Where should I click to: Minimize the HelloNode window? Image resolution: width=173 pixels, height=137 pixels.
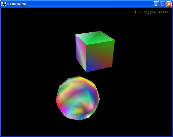156,4
